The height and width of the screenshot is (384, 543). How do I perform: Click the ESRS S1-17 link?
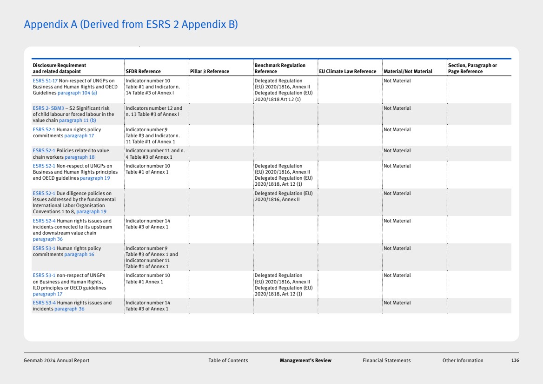click(45, 81)
